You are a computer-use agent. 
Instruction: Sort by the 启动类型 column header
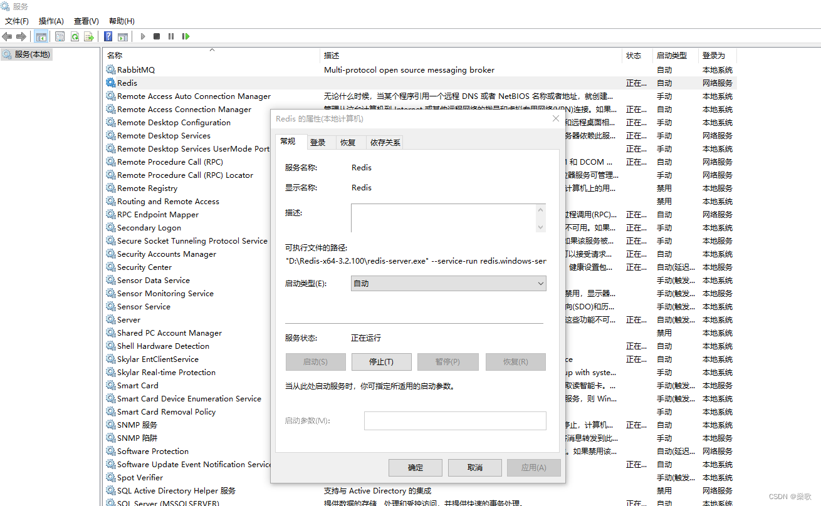pos(675,56)
